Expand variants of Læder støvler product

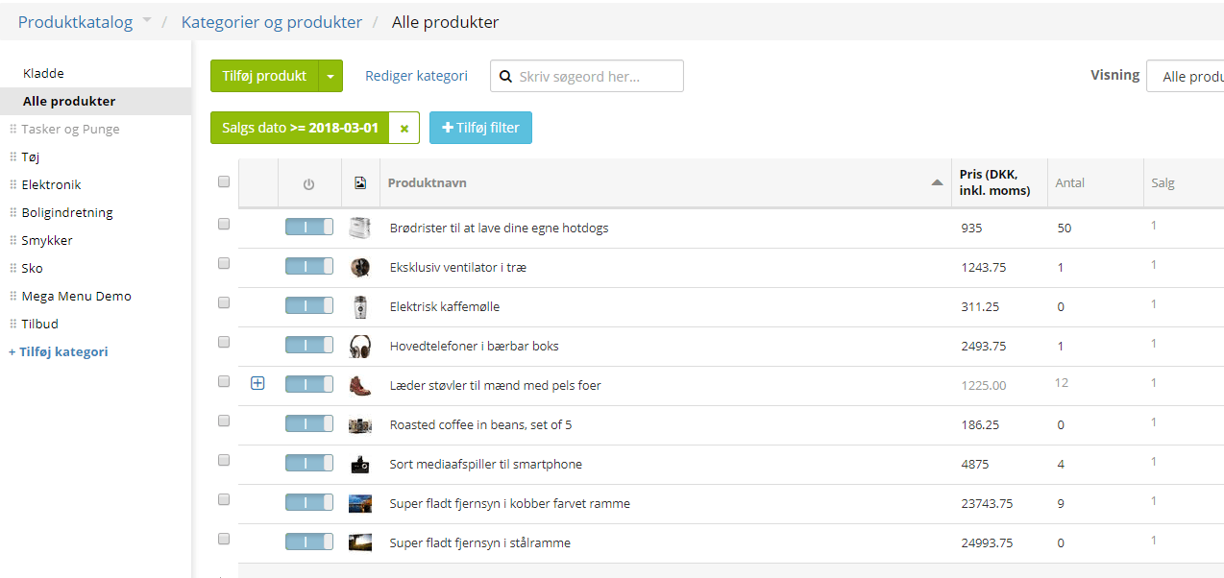coord(257,383)
